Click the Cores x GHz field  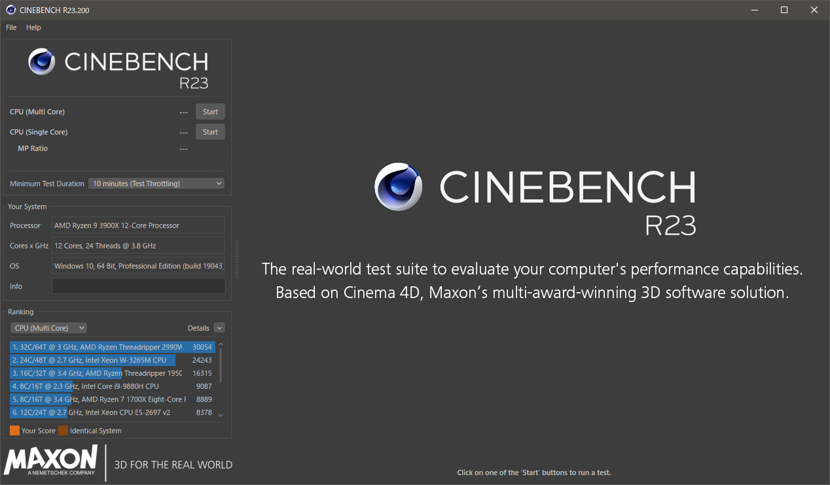[138, 246]
